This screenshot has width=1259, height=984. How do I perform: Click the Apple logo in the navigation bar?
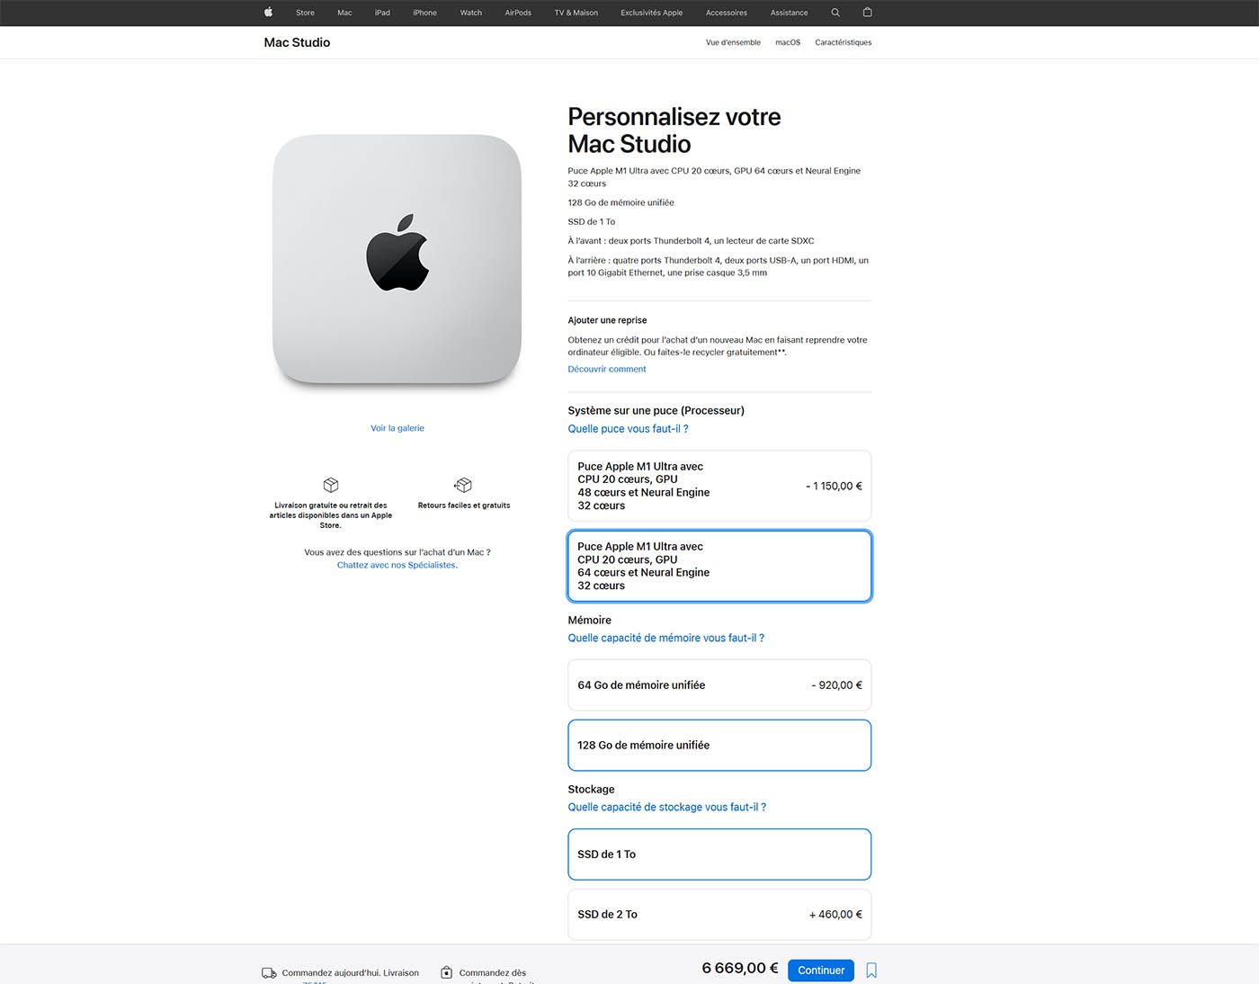coord(268,13)
